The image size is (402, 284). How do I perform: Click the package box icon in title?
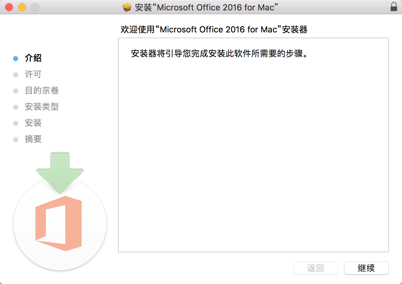(127, 7)
